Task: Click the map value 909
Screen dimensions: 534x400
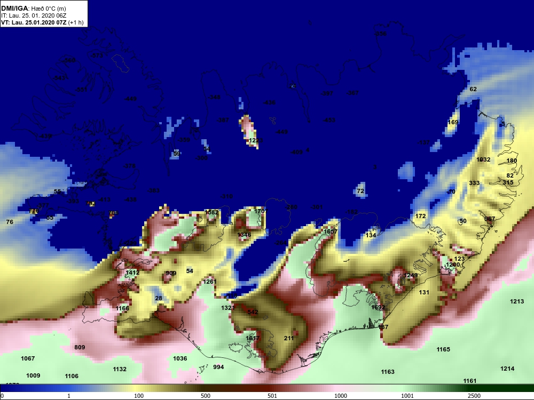Action: point(171,273)
